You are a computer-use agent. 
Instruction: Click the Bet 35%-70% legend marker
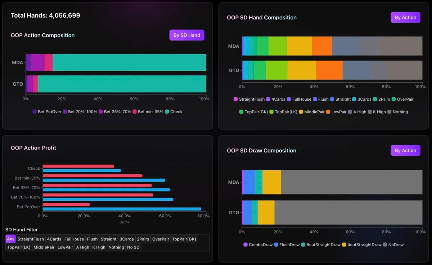101,112
